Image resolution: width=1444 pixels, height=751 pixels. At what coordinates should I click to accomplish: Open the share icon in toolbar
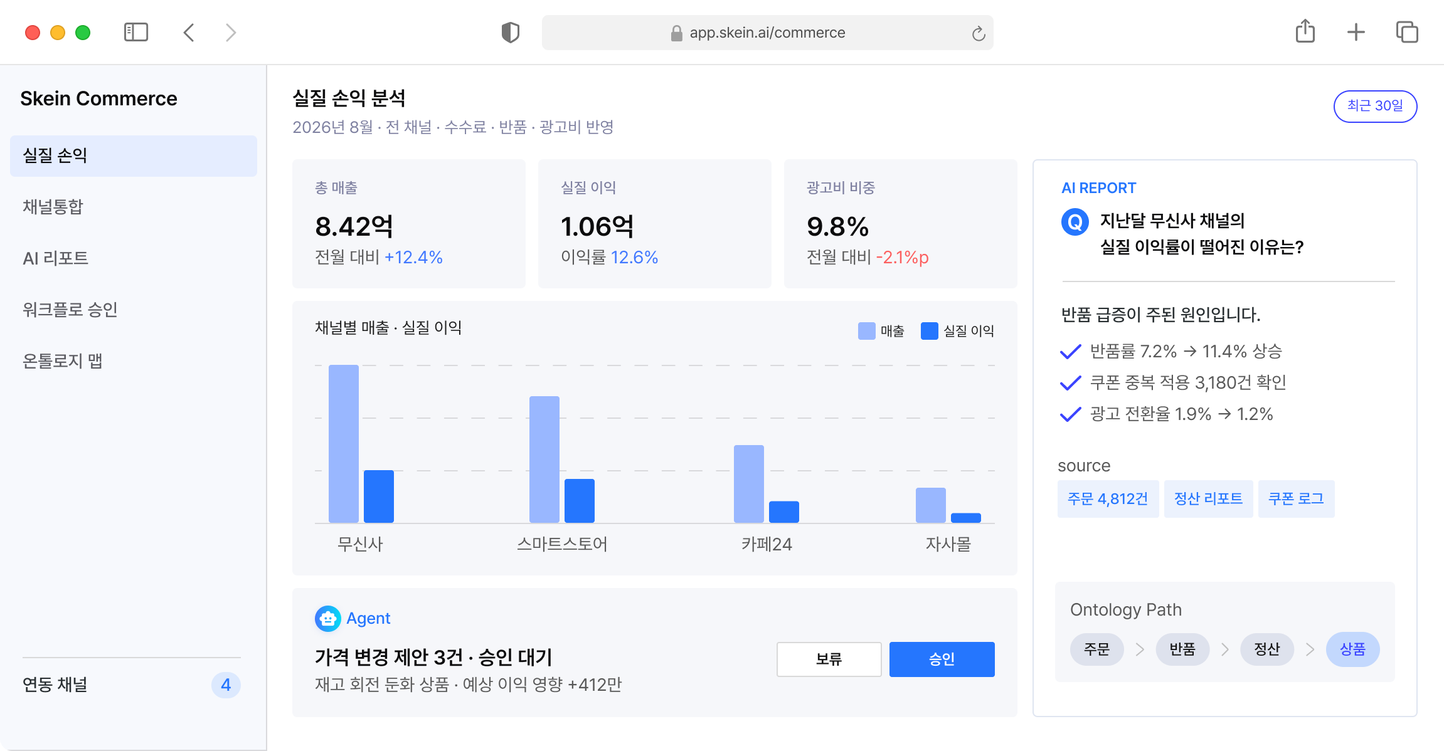tap(1305, 31)
